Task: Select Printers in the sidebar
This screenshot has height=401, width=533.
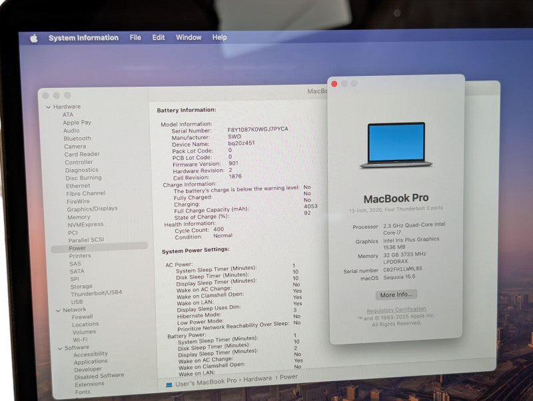Action: click(80, 256)
